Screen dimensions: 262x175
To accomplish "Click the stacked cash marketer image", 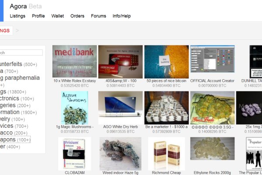I will click(x=167, y=108).
